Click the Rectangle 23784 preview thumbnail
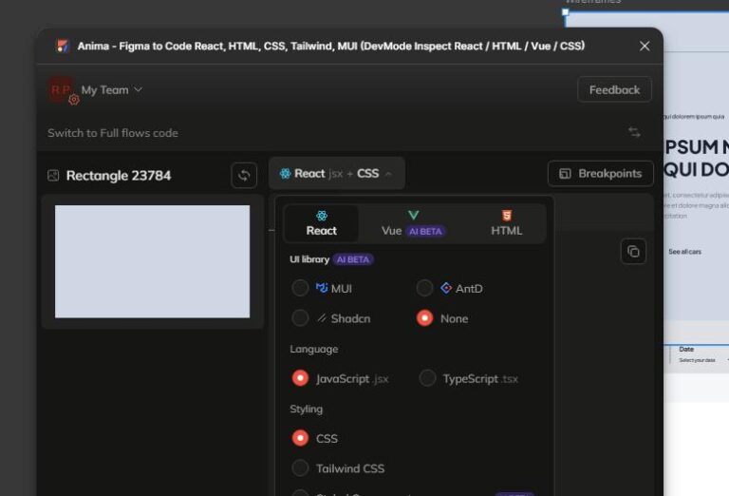 tap(152, 261)
